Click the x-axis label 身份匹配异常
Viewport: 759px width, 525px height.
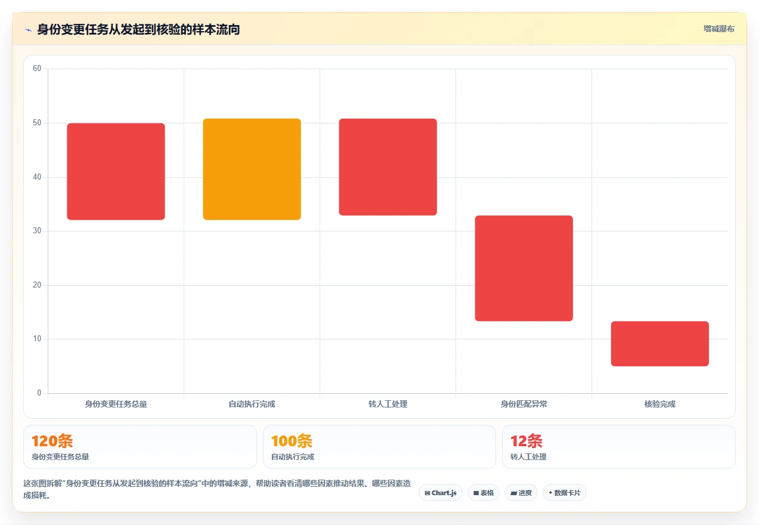[524, 404]
